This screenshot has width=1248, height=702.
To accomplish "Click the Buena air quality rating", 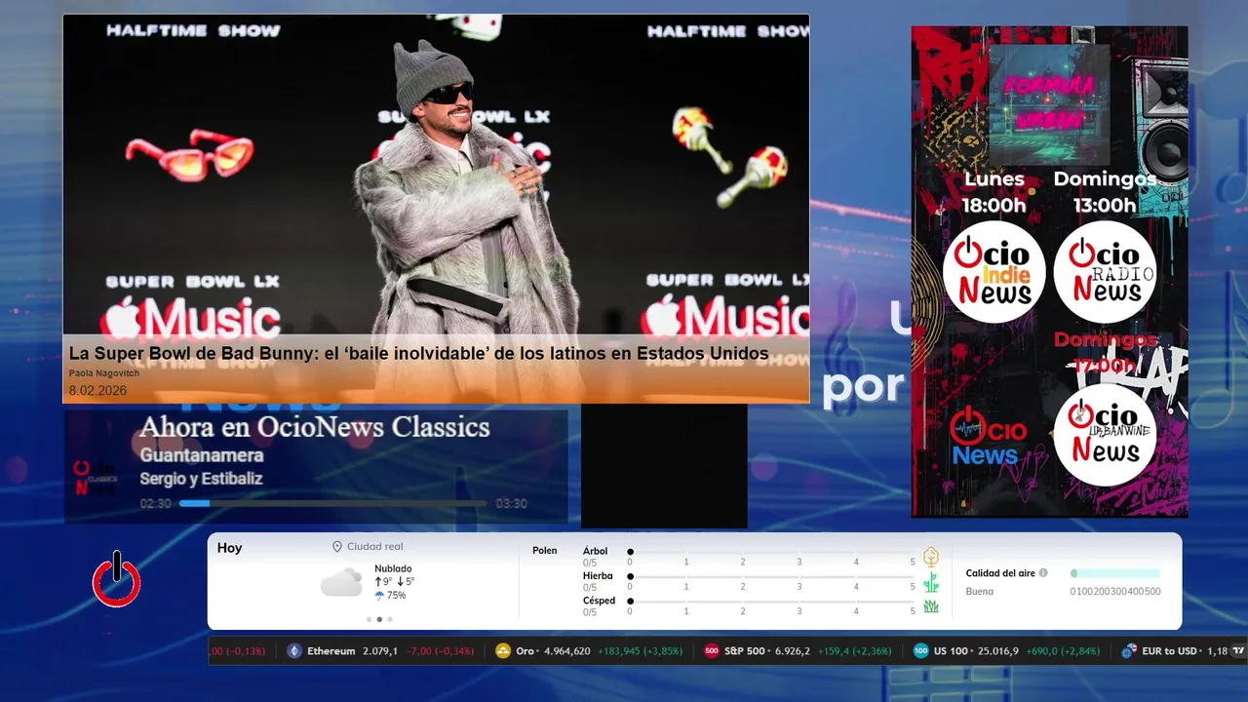I will pyautogui.click(x=979, y=592).
